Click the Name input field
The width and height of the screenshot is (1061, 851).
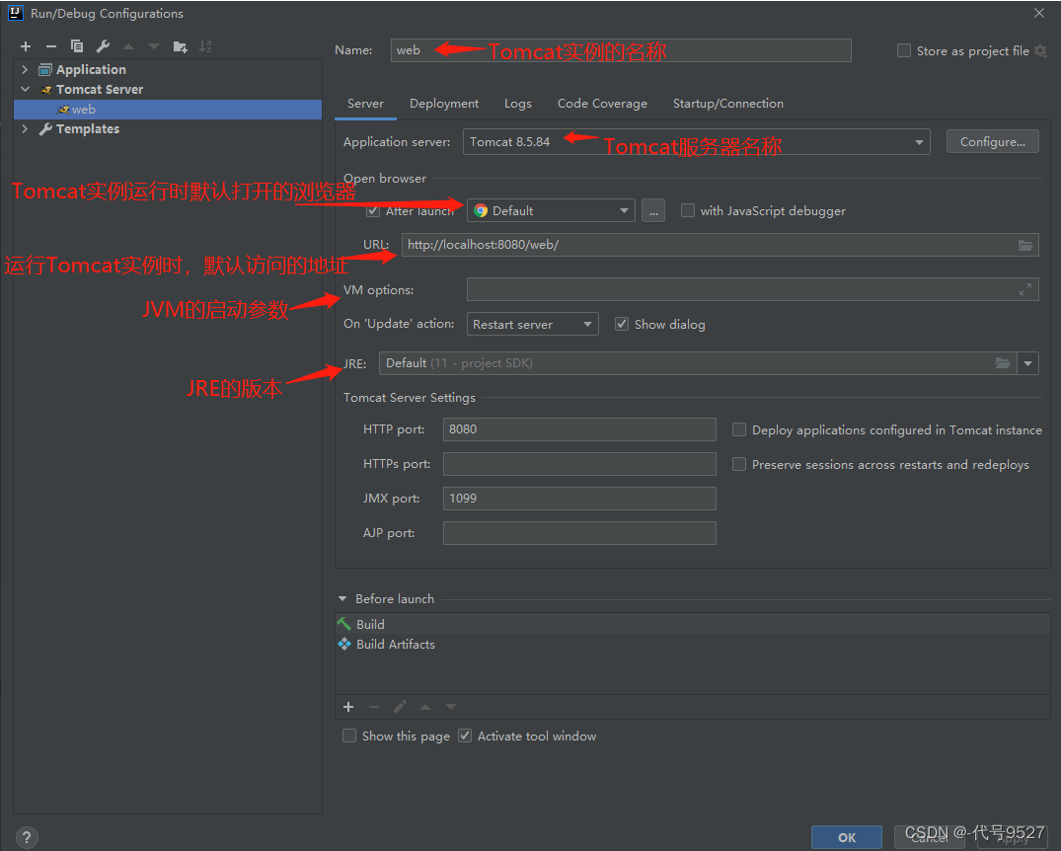click(x=621, y=50)
